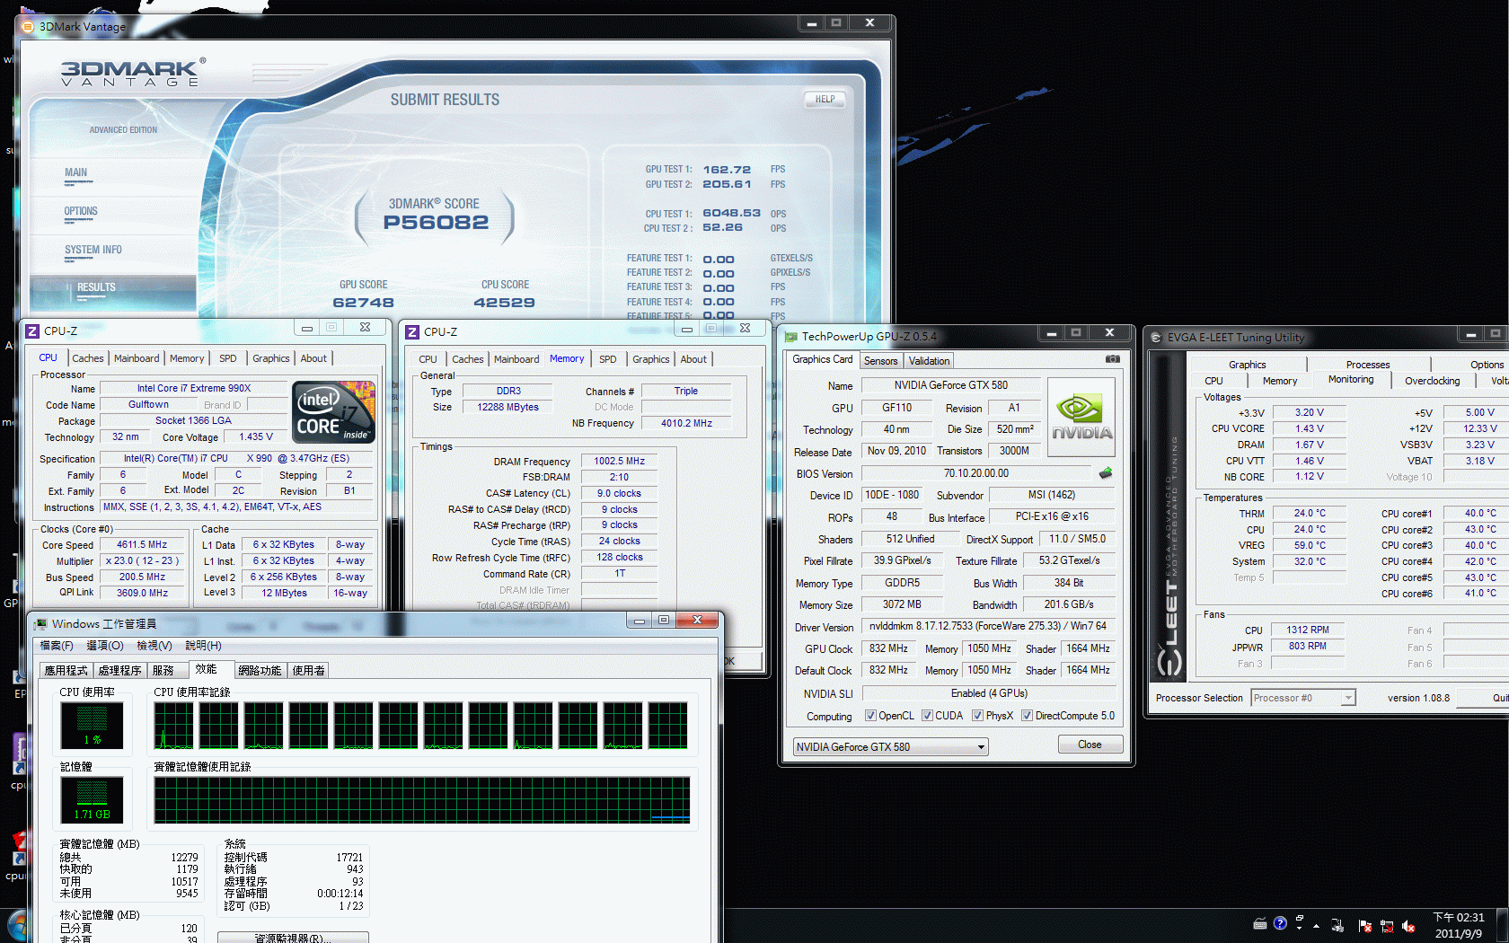
Task: Open the Processor #0 selection dropdown
Action: pyautogui.click(x=1303, y=698)
